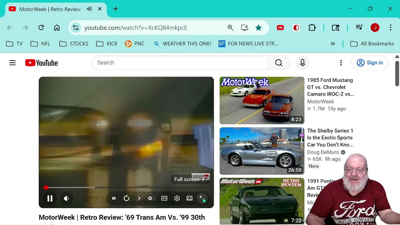Open the YouTube guide hamburger menu
Viewport: 400px width, 225px height.
coord(12,63)
